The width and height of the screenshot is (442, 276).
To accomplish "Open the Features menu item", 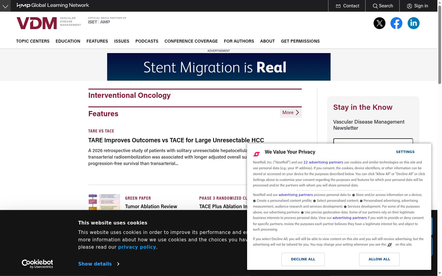I will [97, 41].
